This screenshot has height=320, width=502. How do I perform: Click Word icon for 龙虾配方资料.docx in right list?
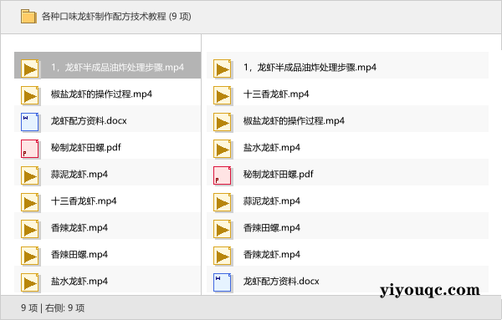(x=223, y=283)
